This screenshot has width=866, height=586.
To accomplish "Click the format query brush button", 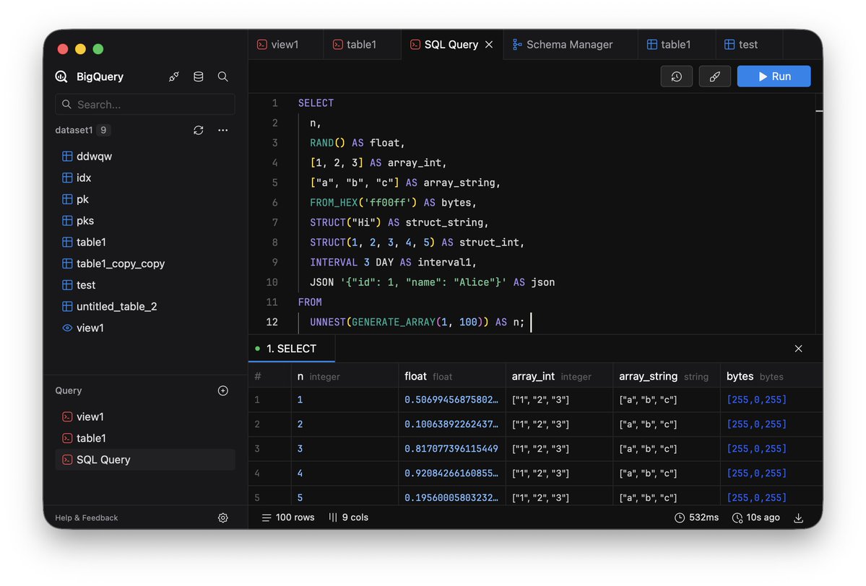I will [714, 76].
